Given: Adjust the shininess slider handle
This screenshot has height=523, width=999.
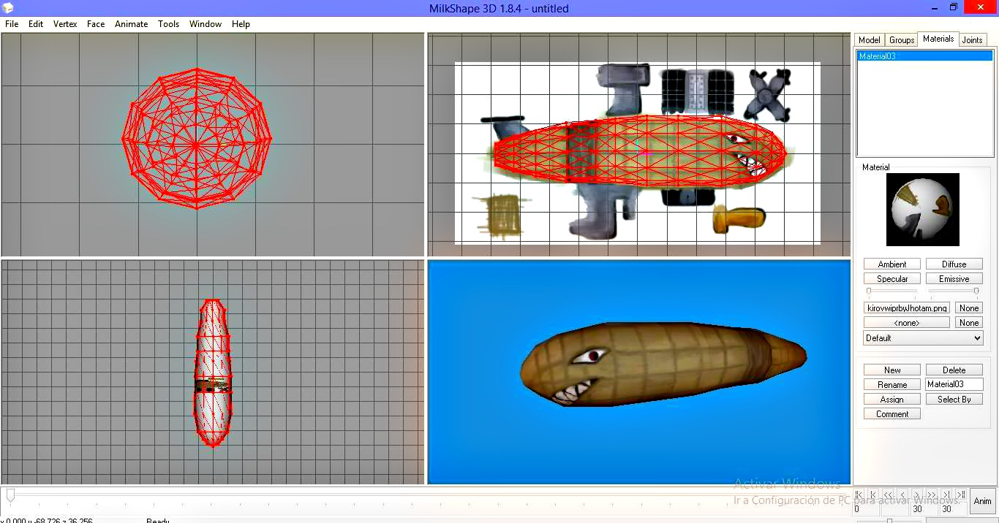Looking at the screenshot, I should [869, 291].
